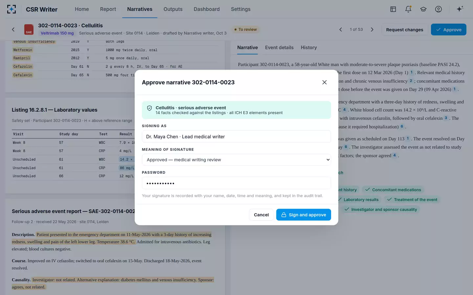Open the Dashboard menu
Viewport: 473px width, 295px height.
click(x=207, y=9)
